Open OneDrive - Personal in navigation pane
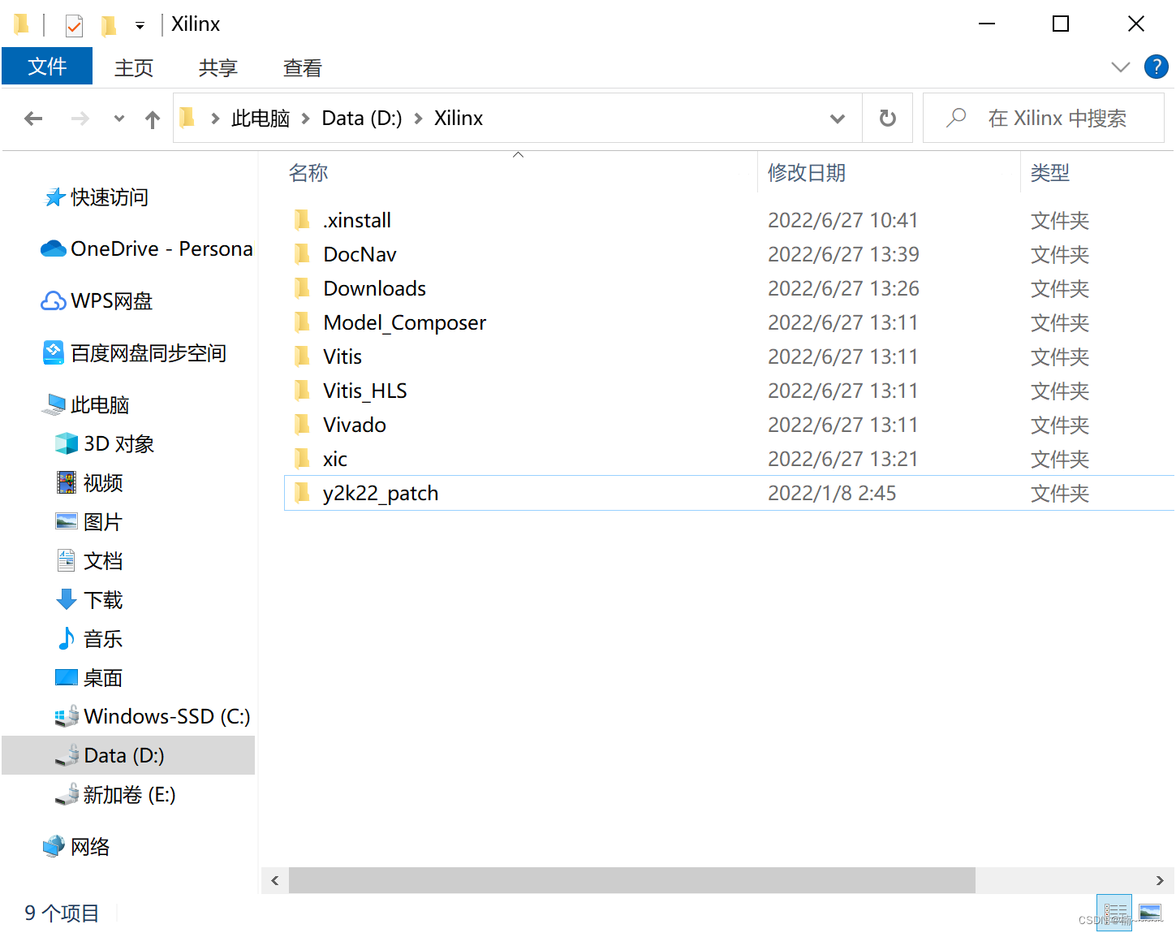This screenshot has width=1176, height=933. click(x=147, y=248)
